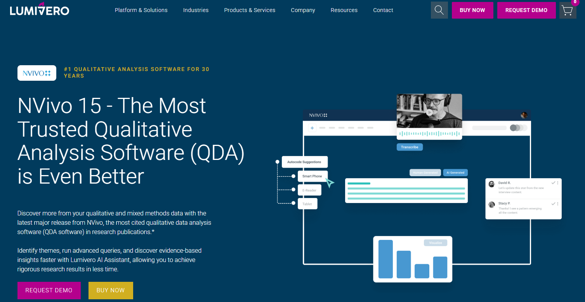This screenshot has height=302, width=585.
Task: Click the sparkle AI icon in NVivo mockup
Action: pyautogui.click(x=312, y=128)
